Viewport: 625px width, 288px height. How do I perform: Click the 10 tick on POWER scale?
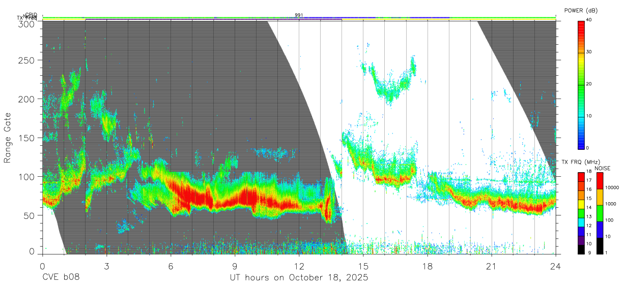point(589,116)
